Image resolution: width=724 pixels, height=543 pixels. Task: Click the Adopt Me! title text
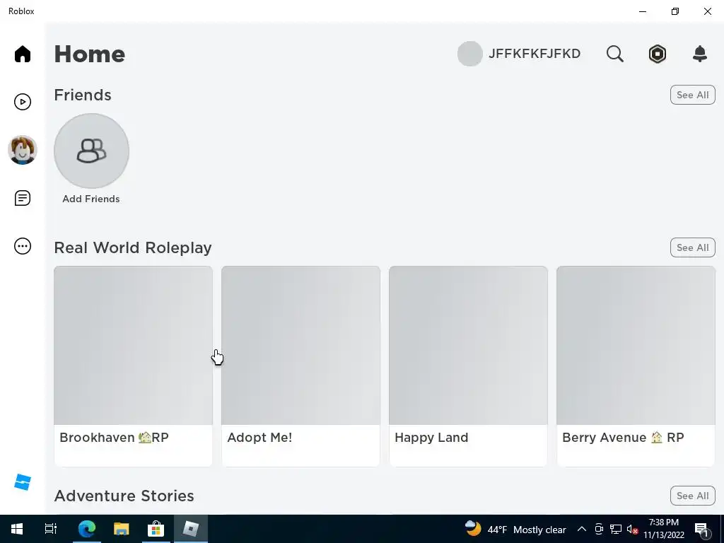(259, 438)
